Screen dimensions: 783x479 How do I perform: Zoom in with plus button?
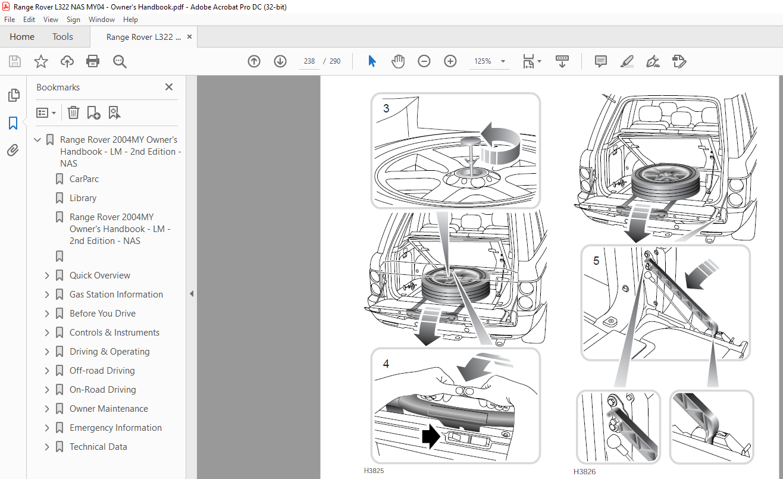450,61
